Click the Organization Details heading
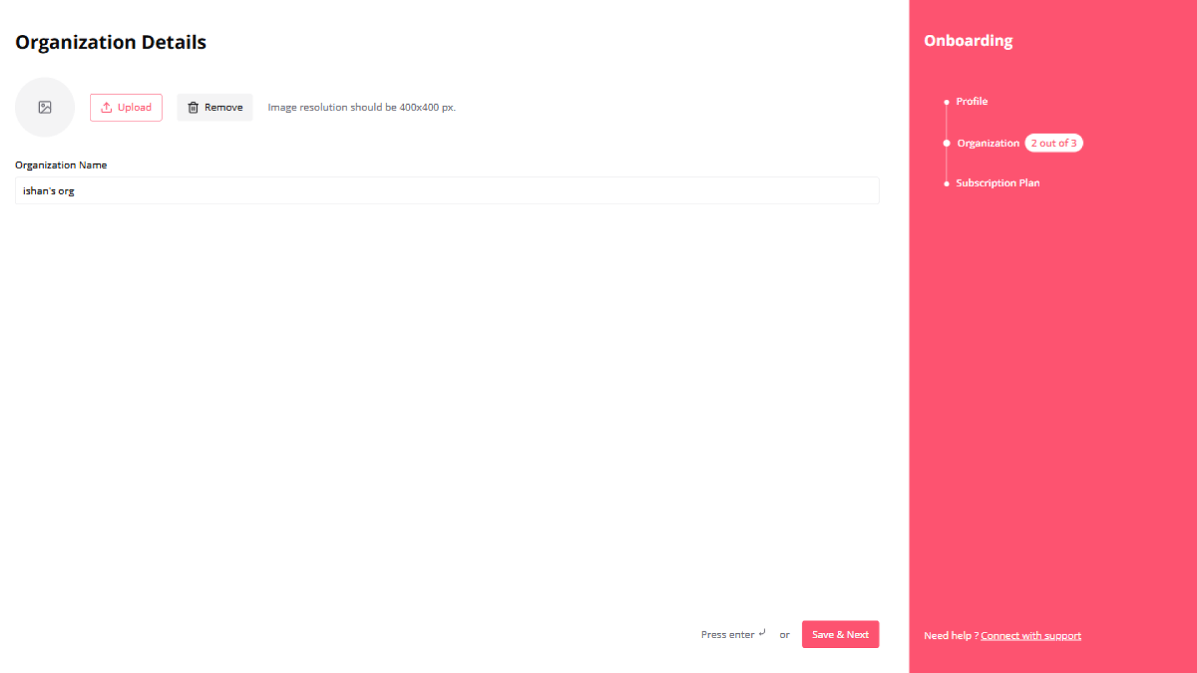The height and width of the screenshot is (673, 1197). pyautogui.click(x=110, y=41)
